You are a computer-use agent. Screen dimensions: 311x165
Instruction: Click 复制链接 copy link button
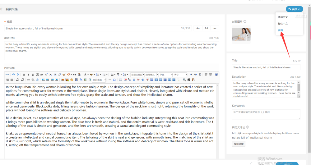[x=239, y=144]
